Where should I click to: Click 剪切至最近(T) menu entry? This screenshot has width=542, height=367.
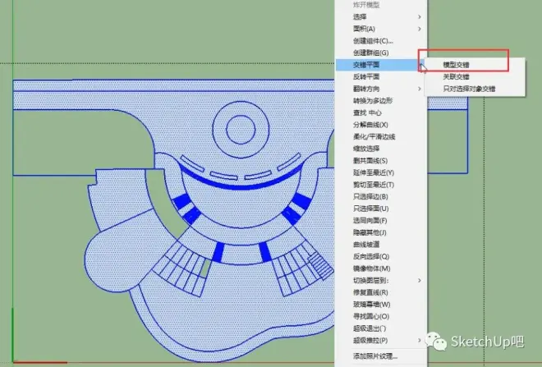pos(381,185)
